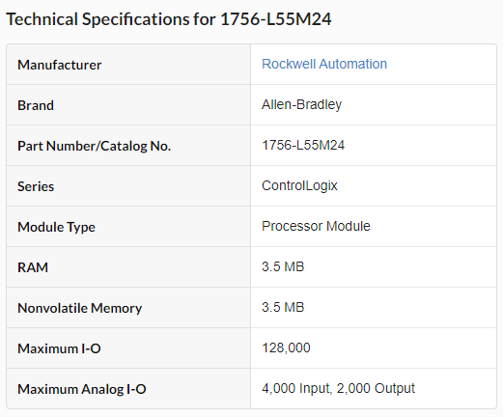
Task: Select the Nonvolatile Memory 3.5 MB value
Action: pyautogui.click(x=283, y=307)
